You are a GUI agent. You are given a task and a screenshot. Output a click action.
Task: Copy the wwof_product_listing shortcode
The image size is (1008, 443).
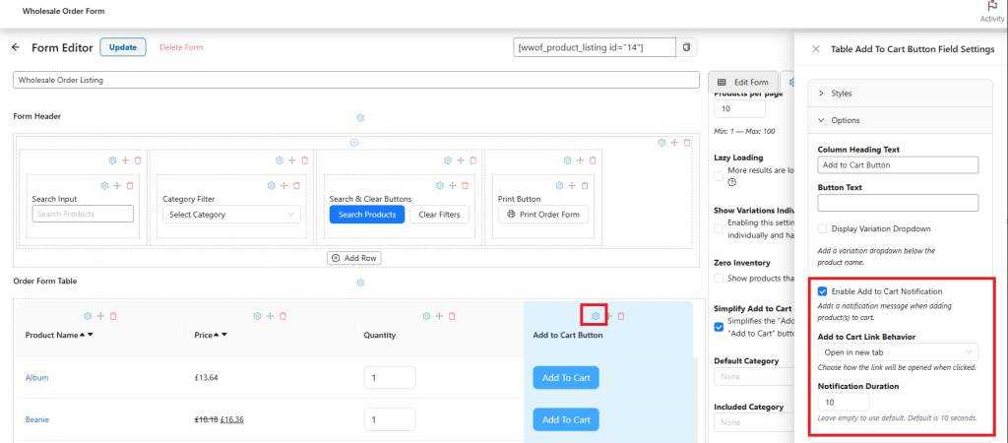686,47
